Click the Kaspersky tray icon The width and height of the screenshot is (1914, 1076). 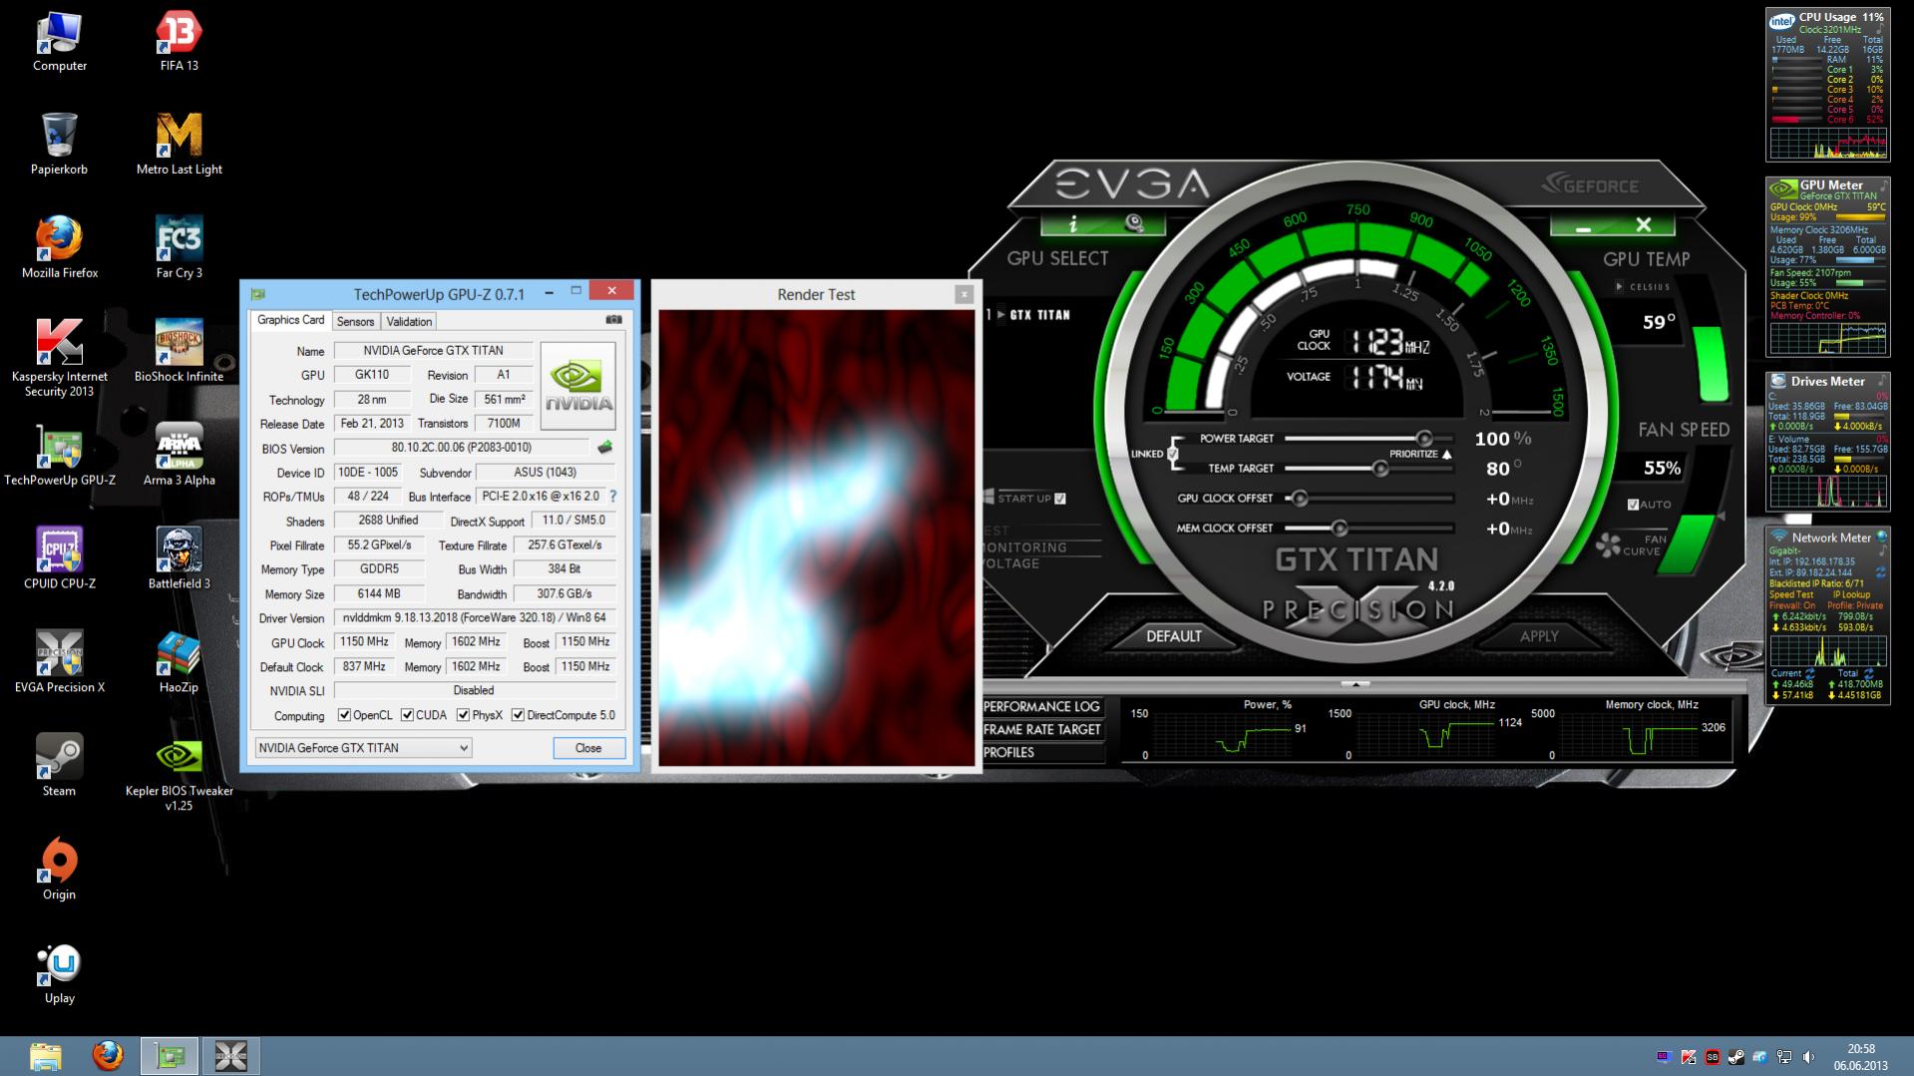(1688, 1057)
